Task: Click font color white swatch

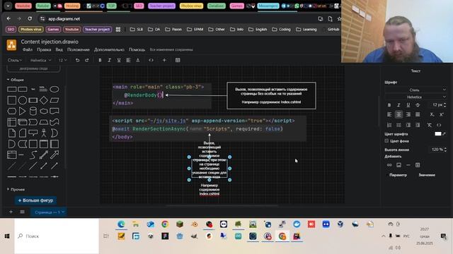Action: 438,133
